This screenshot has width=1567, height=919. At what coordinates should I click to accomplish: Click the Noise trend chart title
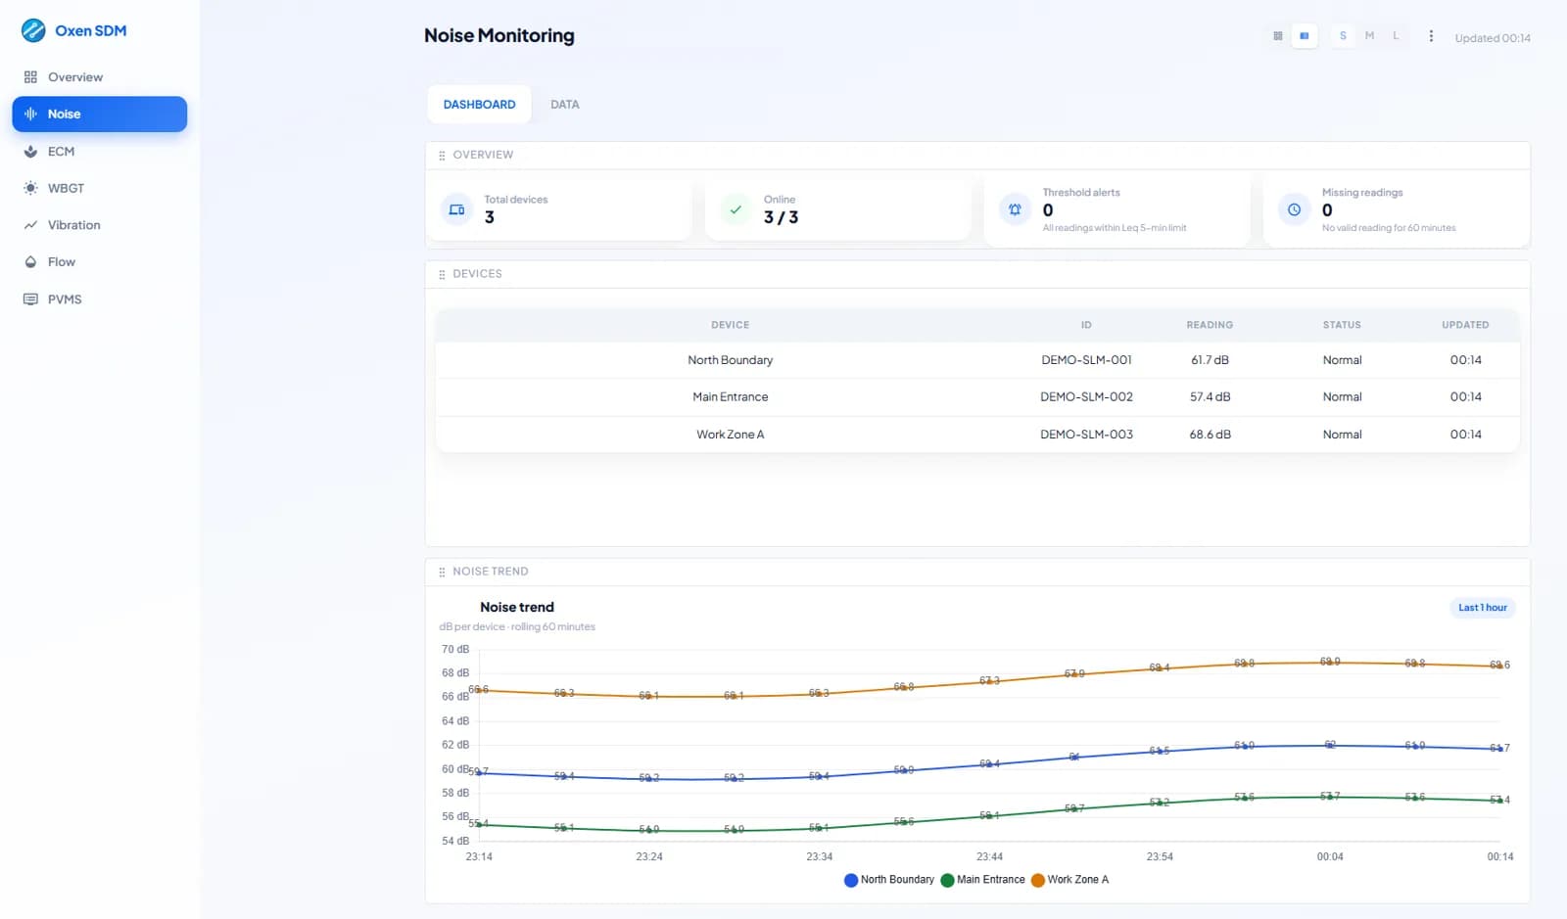pyautogui.click(x=517, y=608)
